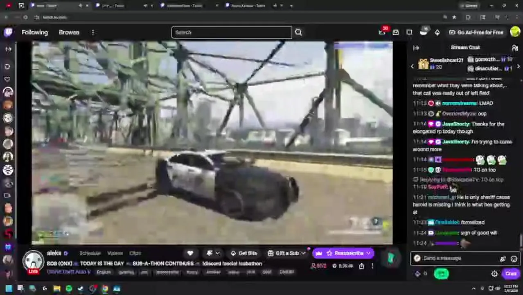Expand the Gift a Sub dropdown arrow
The image size is (523, 295).
(x=303, y=253)
